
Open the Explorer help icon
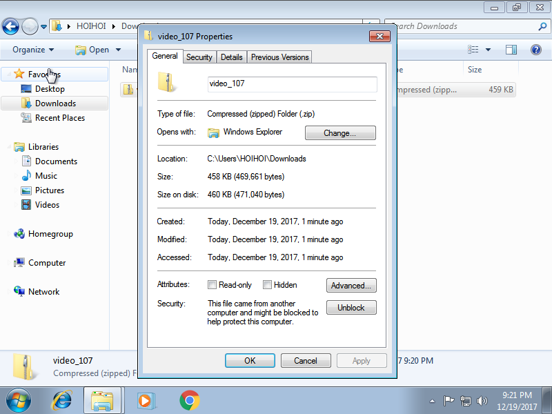tap(536, 50)
